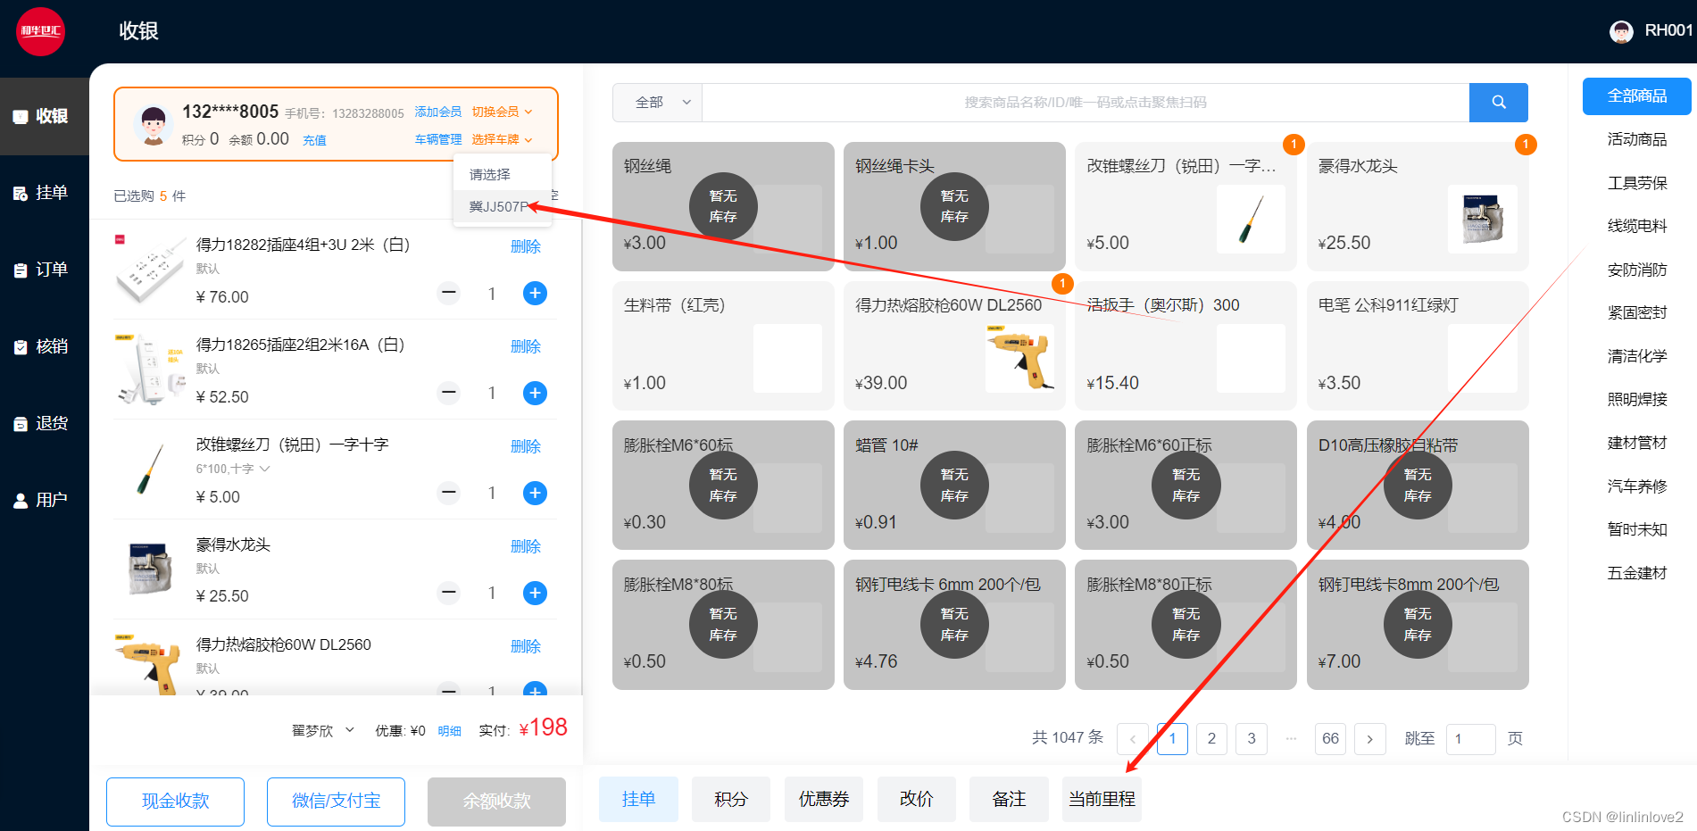Increase quantity of 豪得水龙头 cart item
The width and height of the screenshot is (1697, 831).
click(535, 593)
